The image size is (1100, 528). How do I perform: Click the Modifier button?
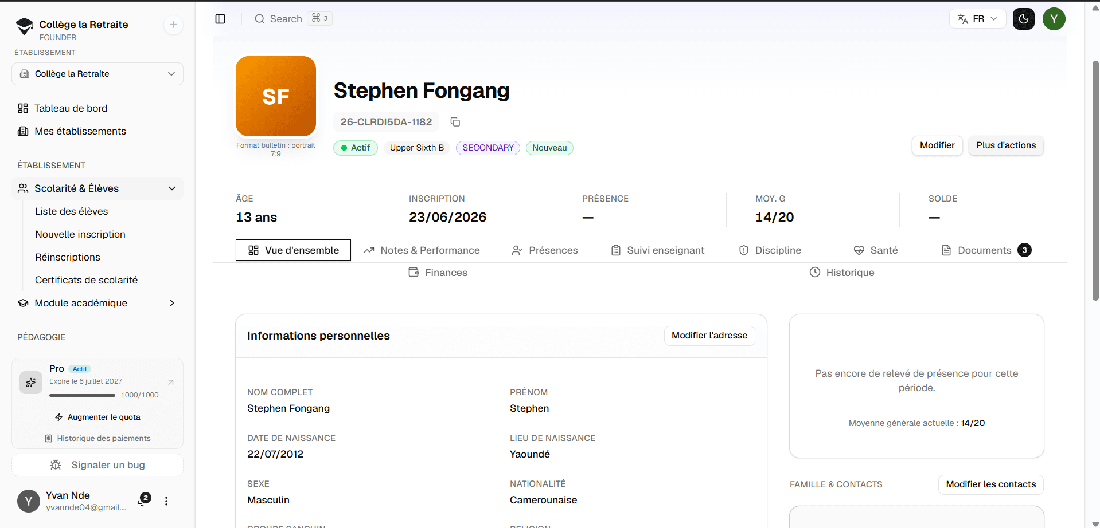point(937,145)
